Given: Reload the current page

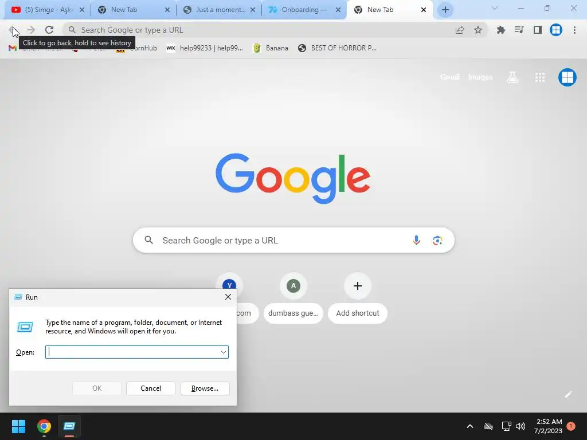Looking at the screenshot, I should tap(49, 30).
